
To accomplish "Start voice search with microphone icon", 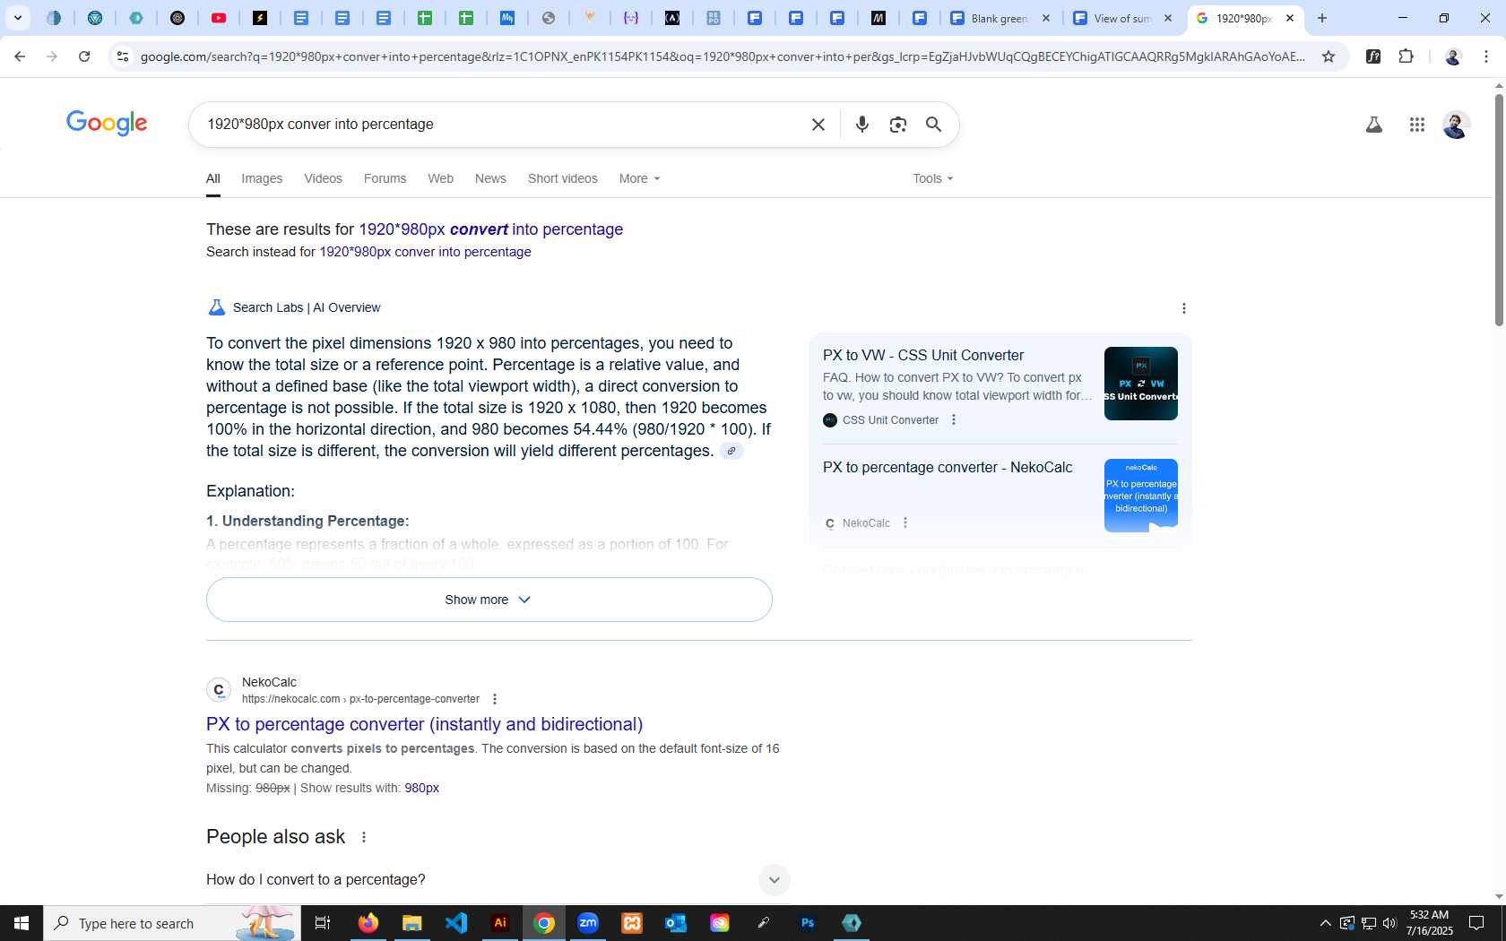I will pos(861,125).
